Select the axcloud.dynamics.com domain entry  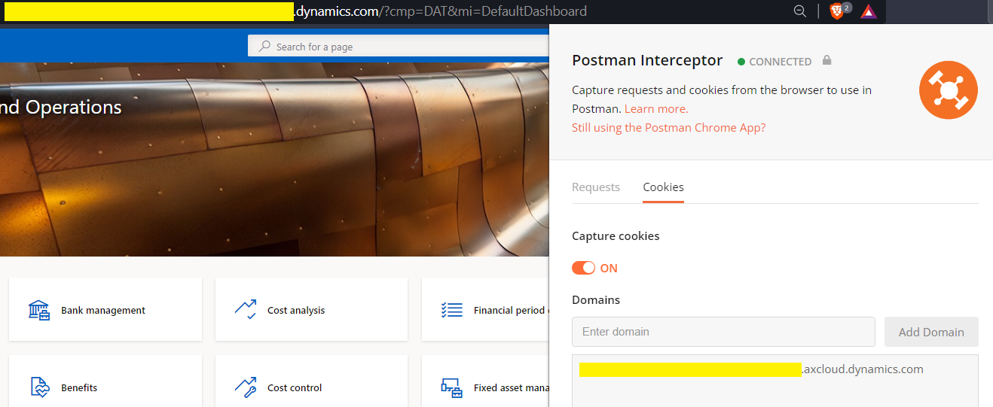751,369
